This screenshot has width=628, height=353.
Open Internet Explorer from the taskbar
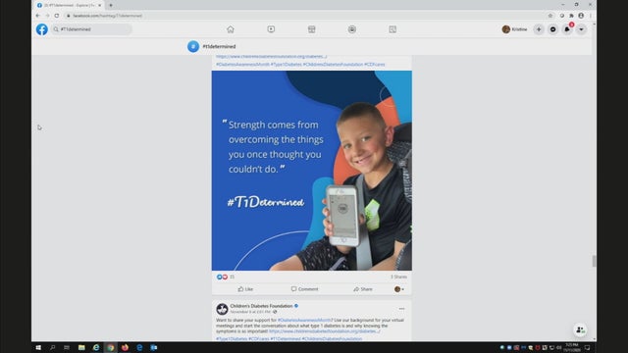coord(96,347)
